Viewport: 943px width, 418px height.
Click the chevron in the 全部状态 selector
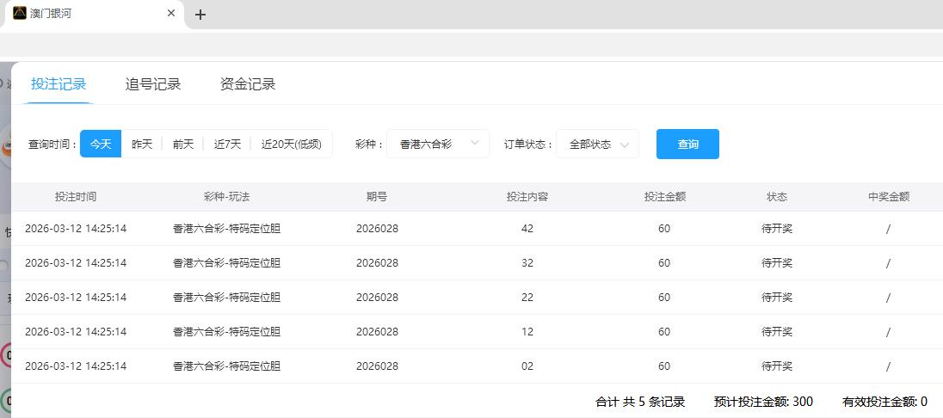pyautogui.click(x=625, y=144)
